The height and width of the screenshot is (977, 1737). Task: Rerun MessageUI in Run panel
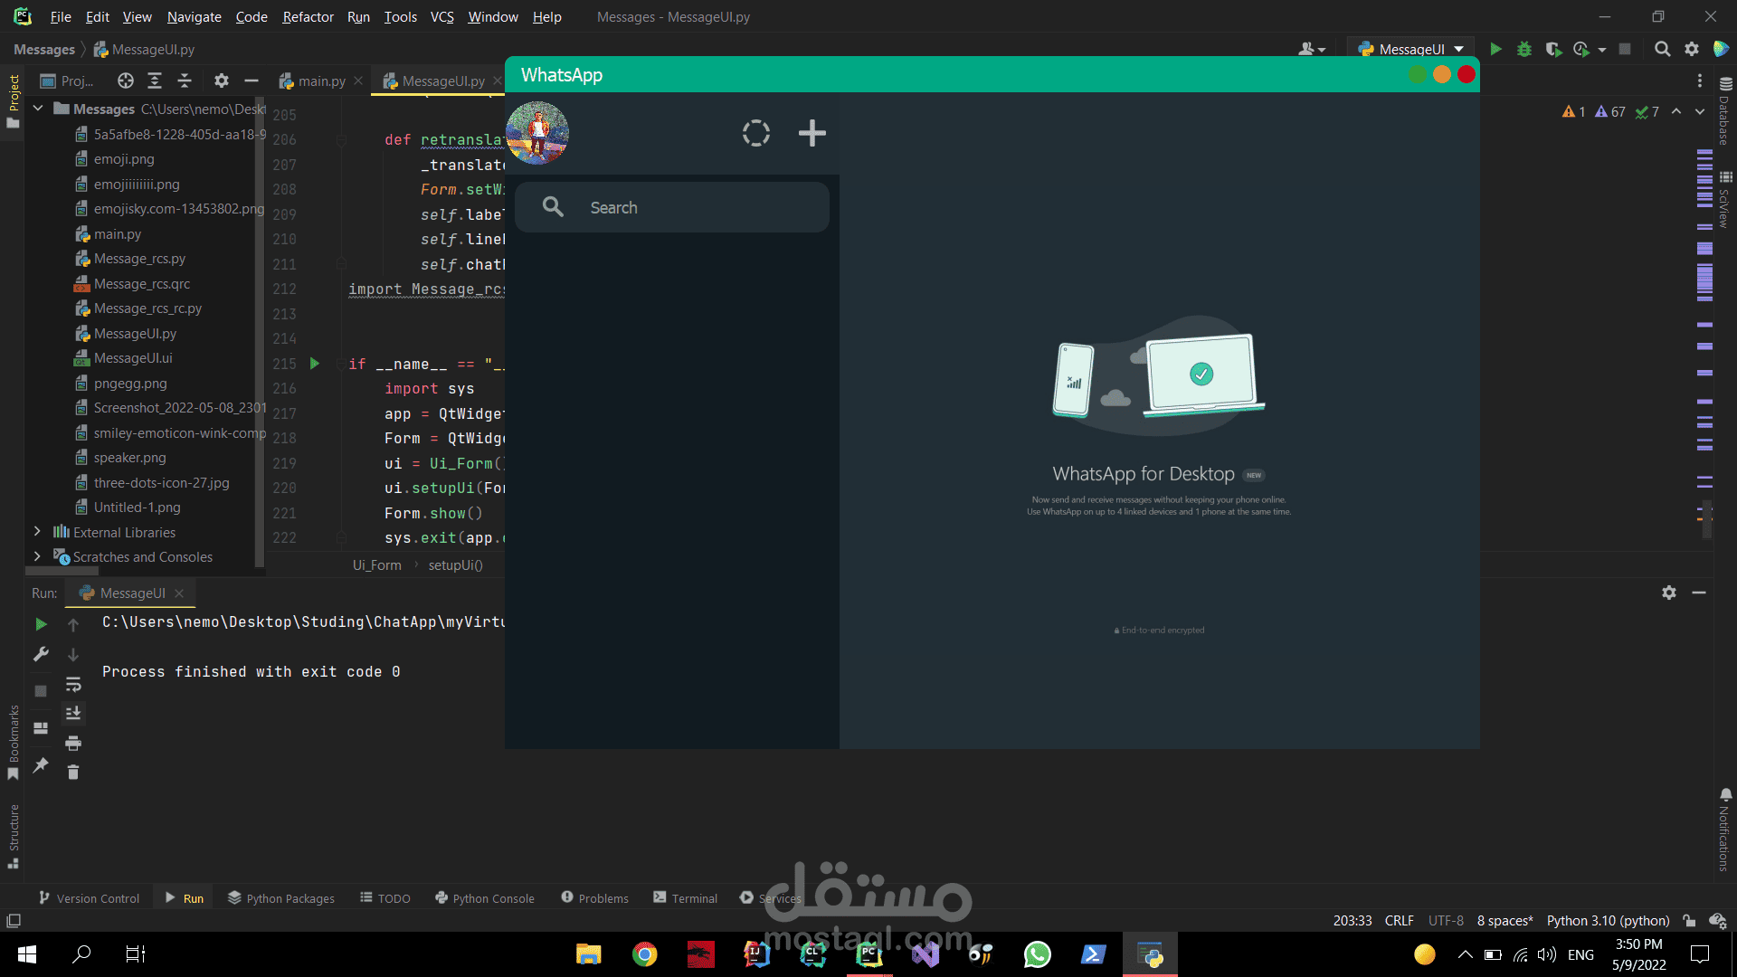[x=41, y=624]
